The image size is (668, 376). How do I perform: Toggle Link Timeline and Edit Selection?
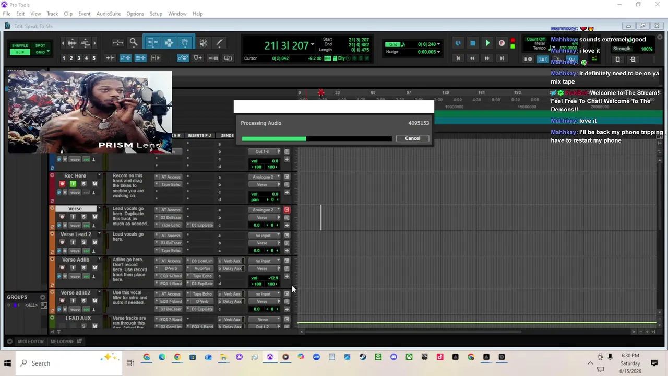(x=126, y=58)
